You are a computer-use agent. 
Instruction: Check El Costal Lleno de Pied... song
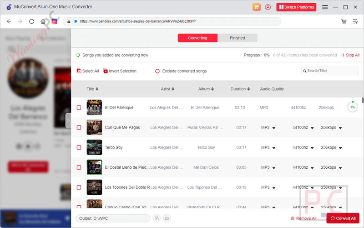pyautogui.click(x=79, y=167)
